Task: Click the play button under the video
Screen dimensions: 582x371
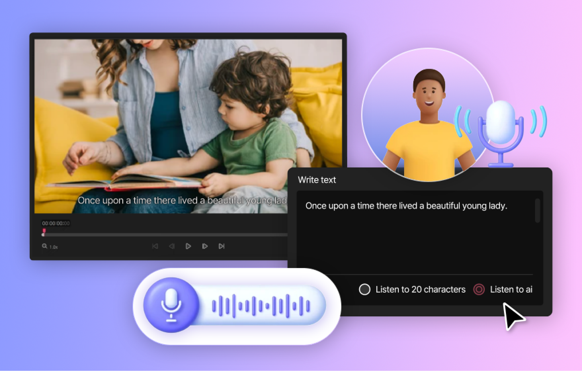Action: (x=188, y=246)
